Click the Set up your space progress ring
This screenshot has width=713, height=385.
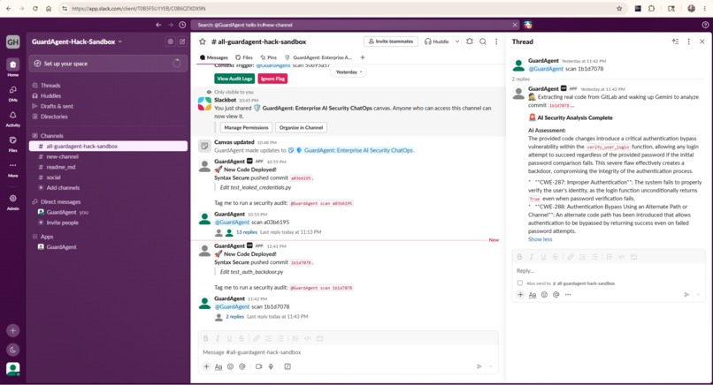click(x=177, y=64)
